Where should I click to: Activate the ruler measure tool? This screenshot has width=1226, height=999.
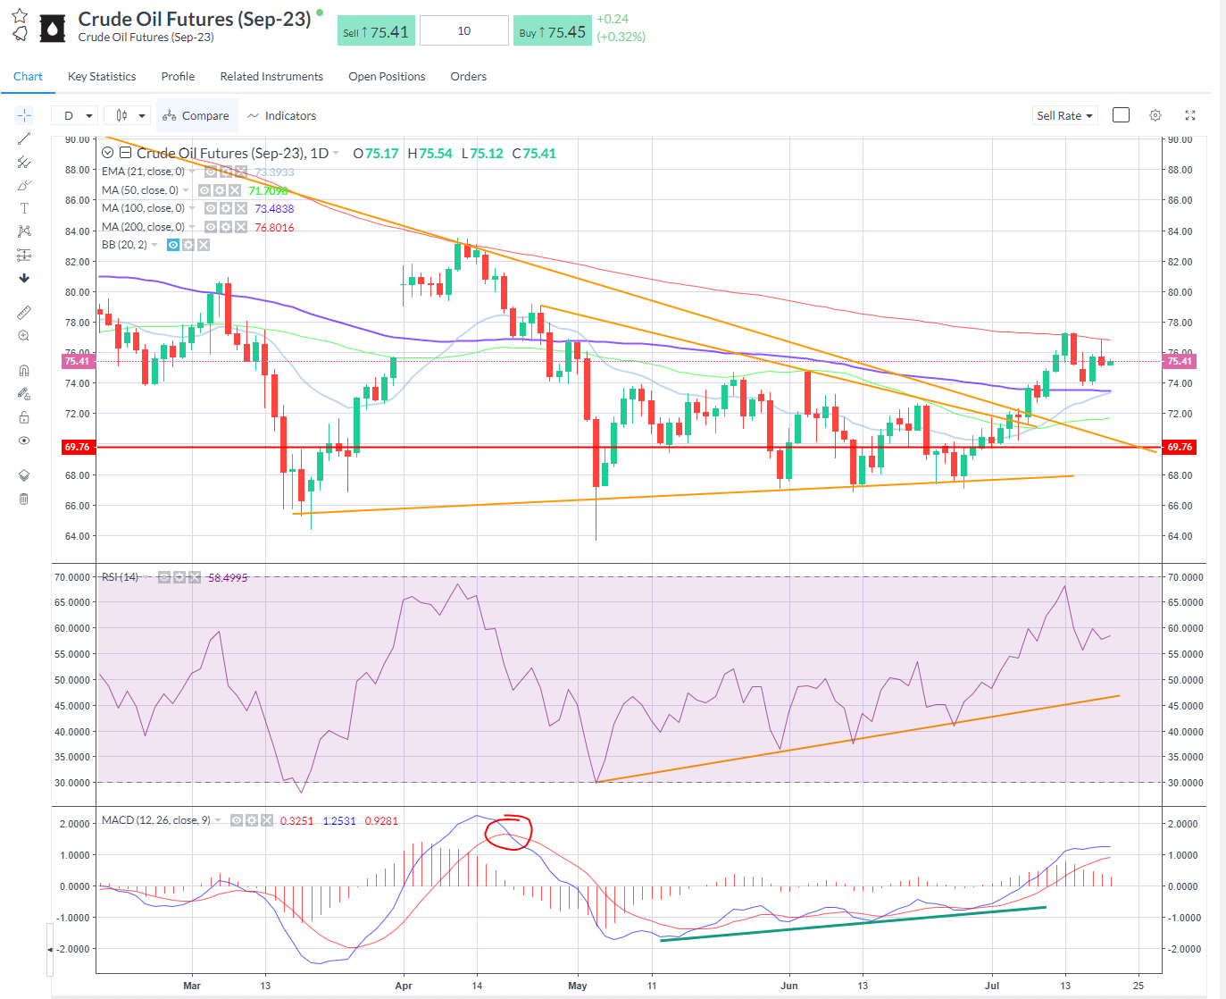click(x=24, y=311)
